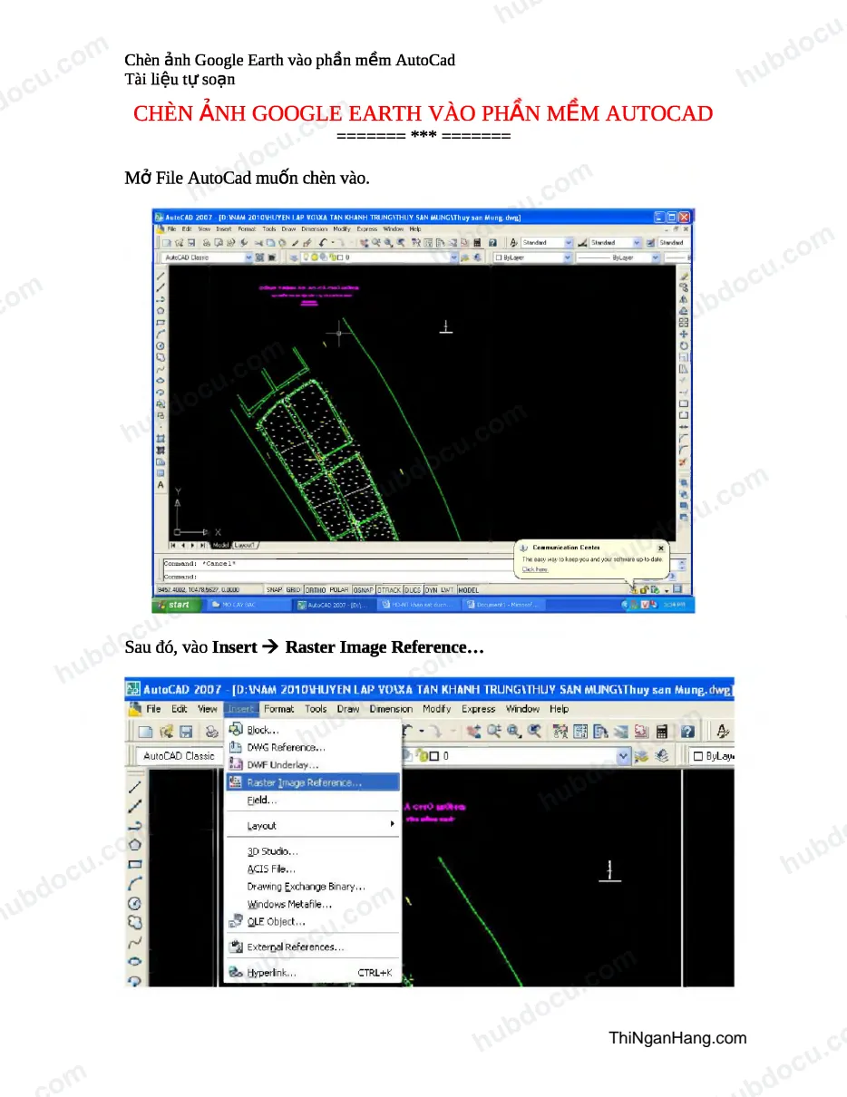The image size is (847, 1097).
Task: Click Help question-mark icon in lower screenshot
Action: coord(687,731)
